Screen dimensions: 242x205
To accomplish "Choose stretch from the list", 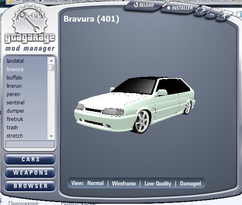I will coord(15,136).
